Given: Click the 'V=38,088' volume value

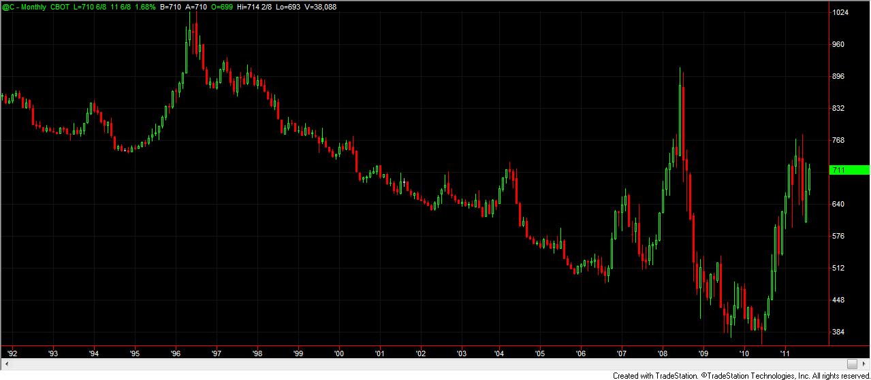Looking at the screenshot, I should [x=320, y=7].
